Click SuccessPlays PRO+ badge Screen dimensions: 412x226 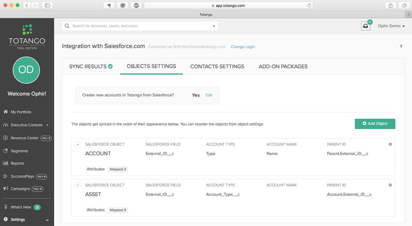point(42,177)
